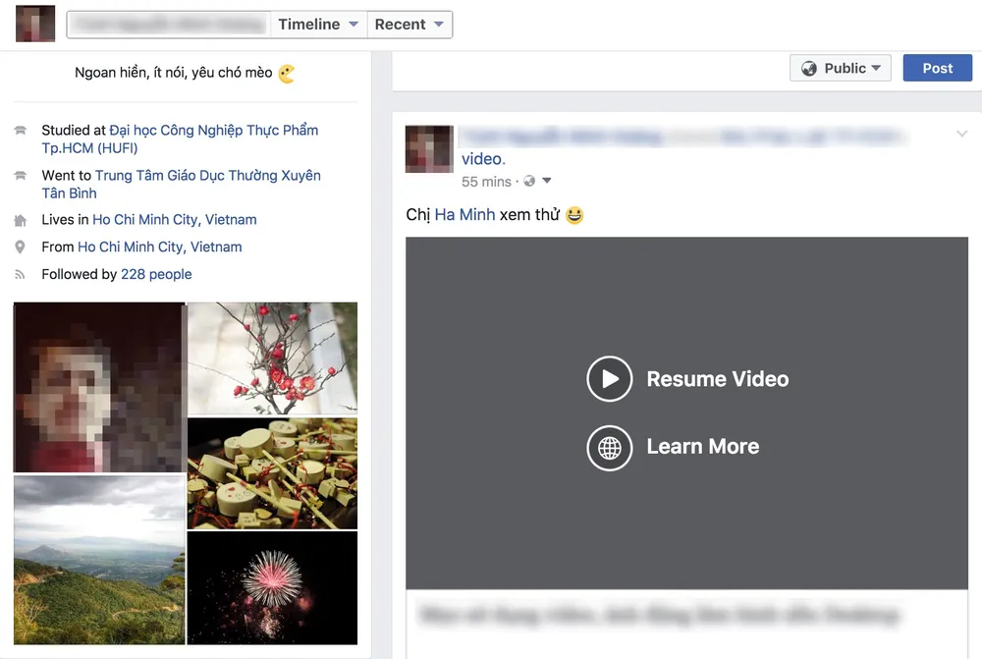This screenshot has width=982, height=659.
Task: Click the RSS follower icon beside Followed by
Action: (21, 275)
